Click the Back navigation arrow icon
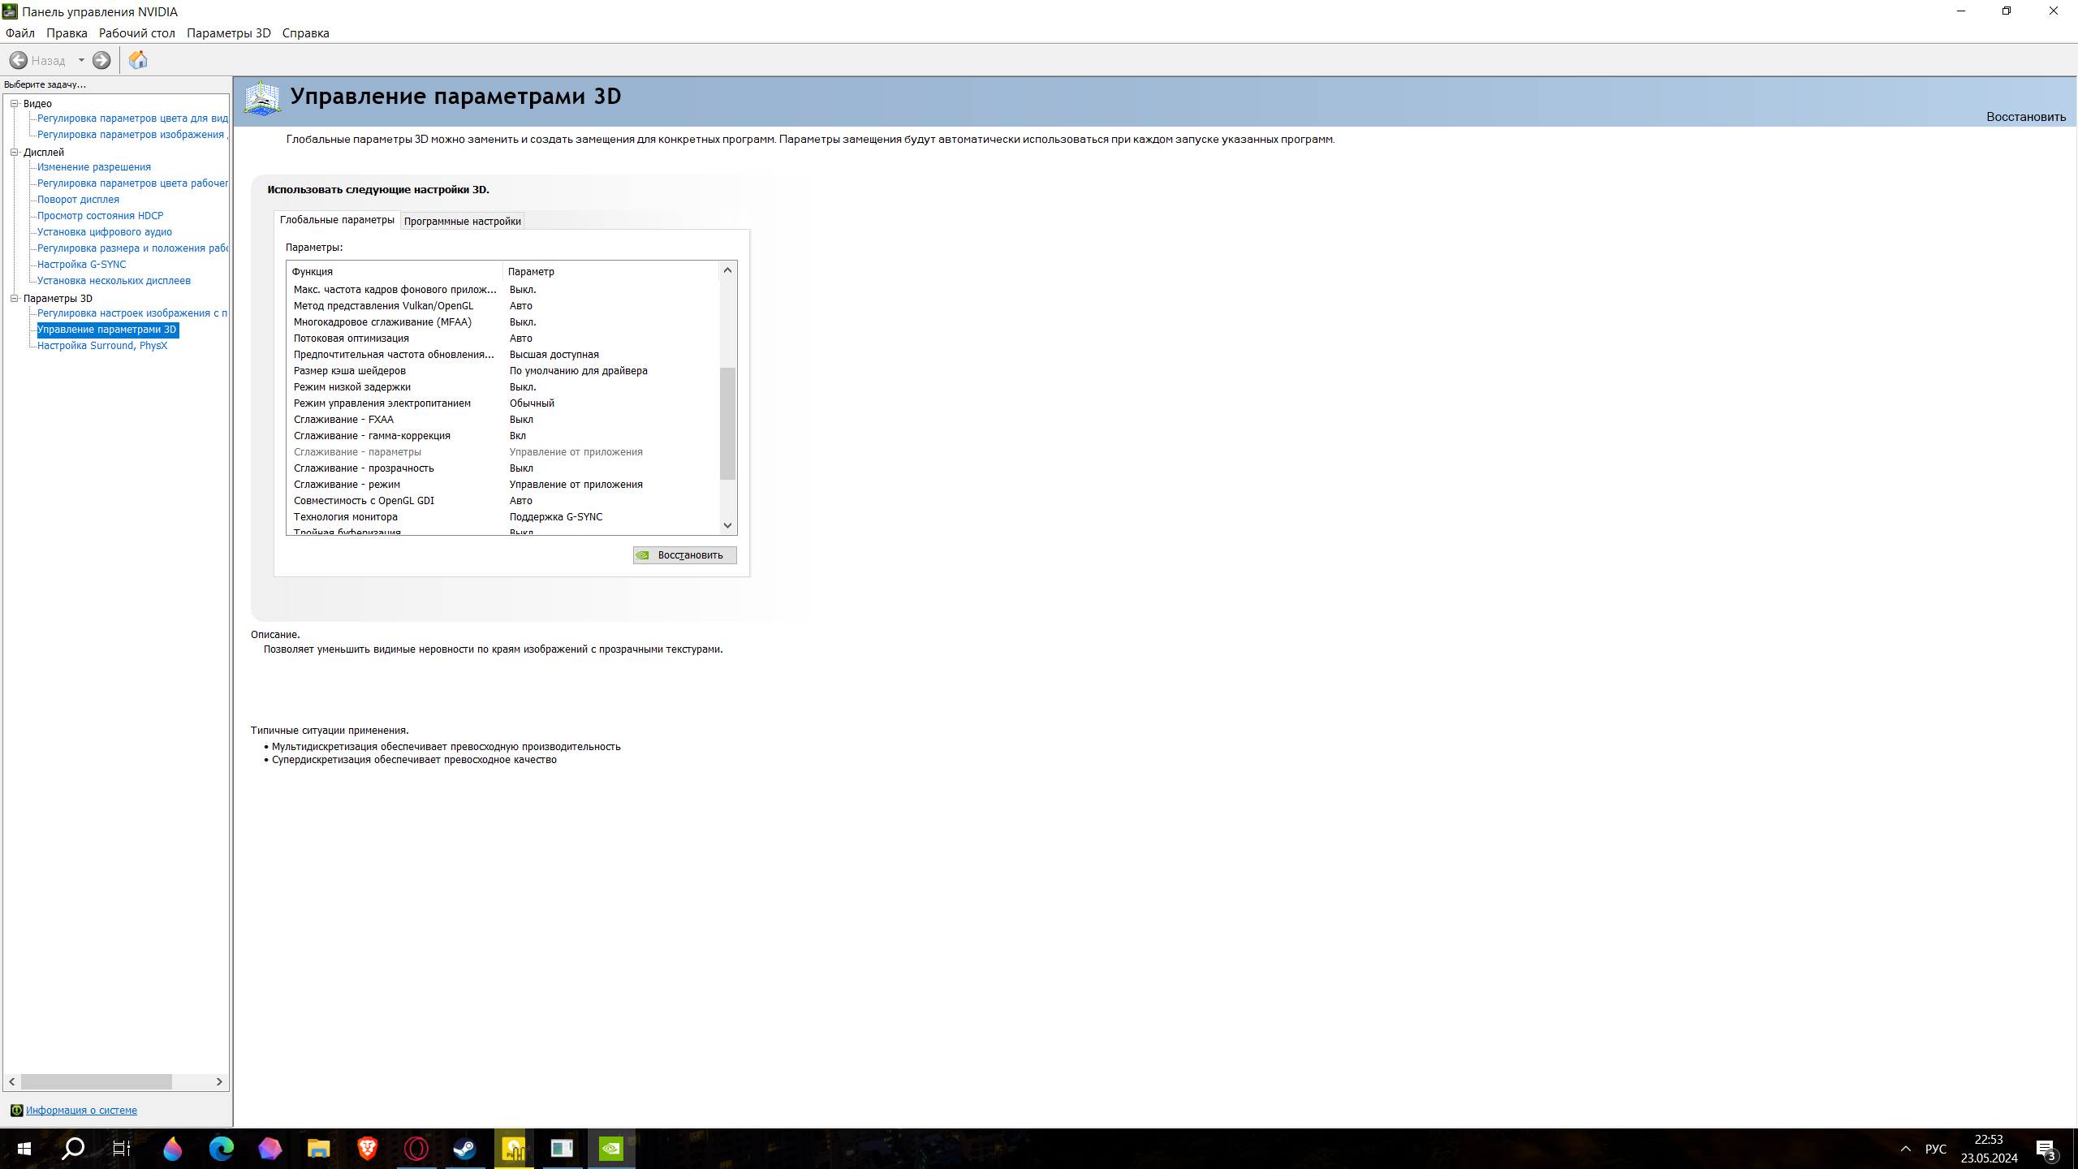The height and width of the screenshot is (1169, 2078). (x=19, y=60)
